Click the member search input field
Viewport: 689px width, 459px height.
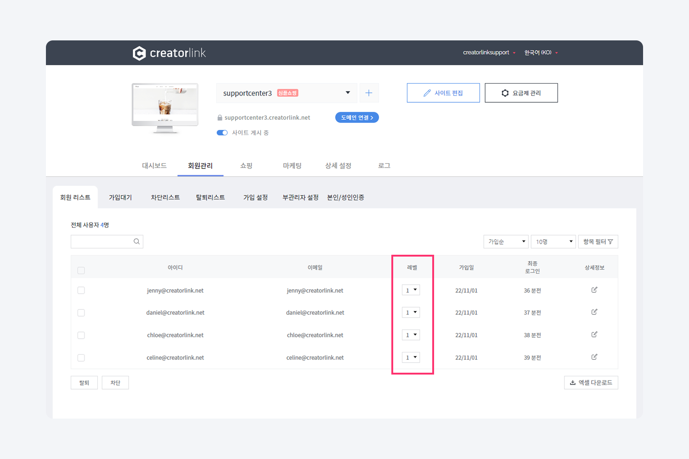tap(107, 242)
